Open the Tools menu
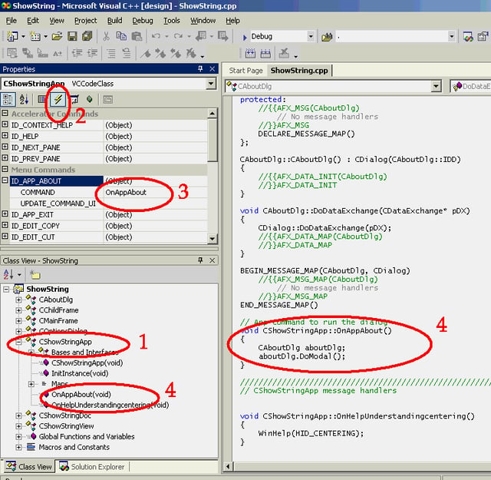The height and width of the screenshot is (480, 491). tap(172, 21)
